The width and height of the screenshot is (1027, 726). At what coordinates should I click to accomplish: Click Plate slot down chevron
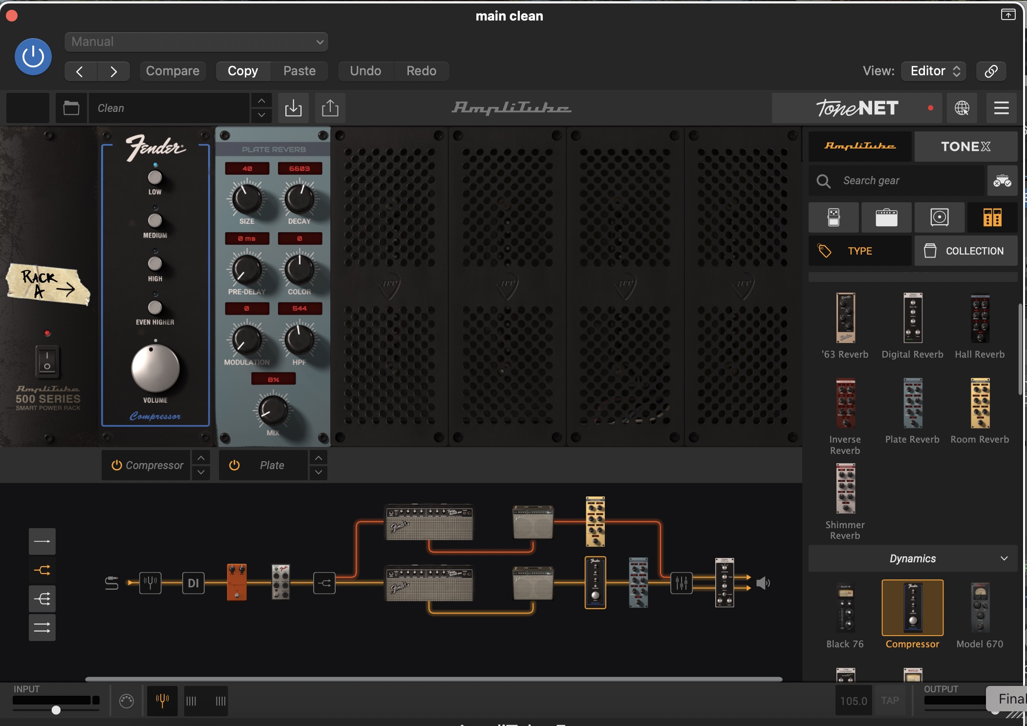coord(319,472)
